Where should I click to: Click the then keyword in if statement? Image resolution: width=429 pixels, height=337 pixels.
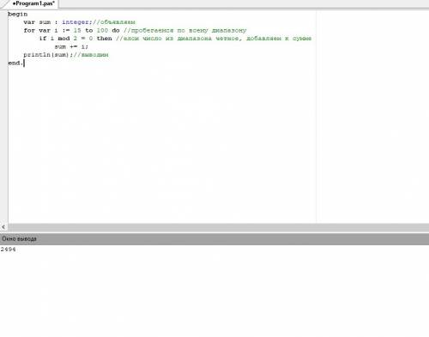tap(105, 39)
